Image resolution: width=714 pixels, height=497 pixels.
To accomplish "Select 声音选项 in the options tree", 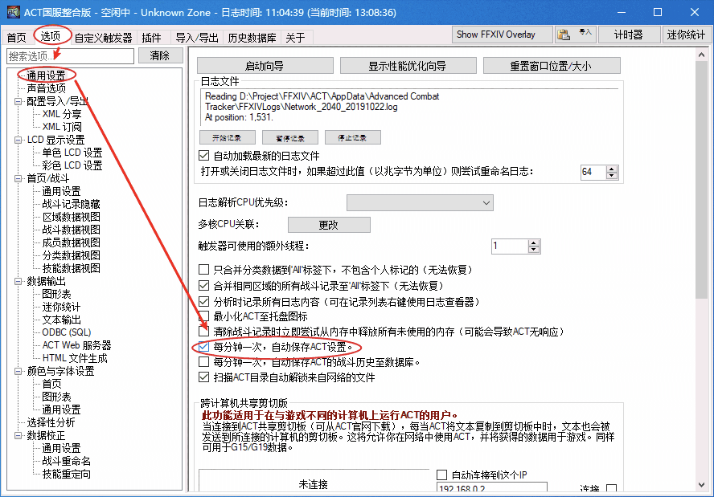I will click(47, 88).
